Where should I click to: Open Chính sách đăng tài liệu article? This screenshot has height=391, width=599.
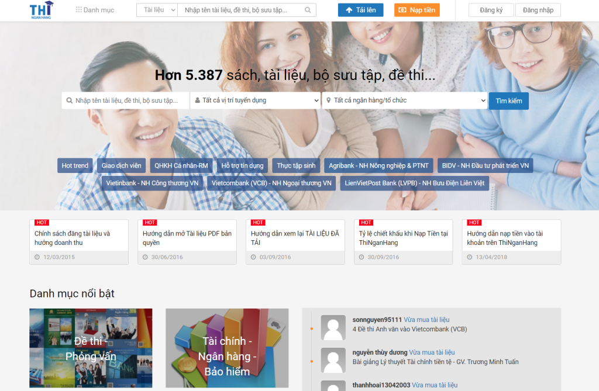[72, 238]
